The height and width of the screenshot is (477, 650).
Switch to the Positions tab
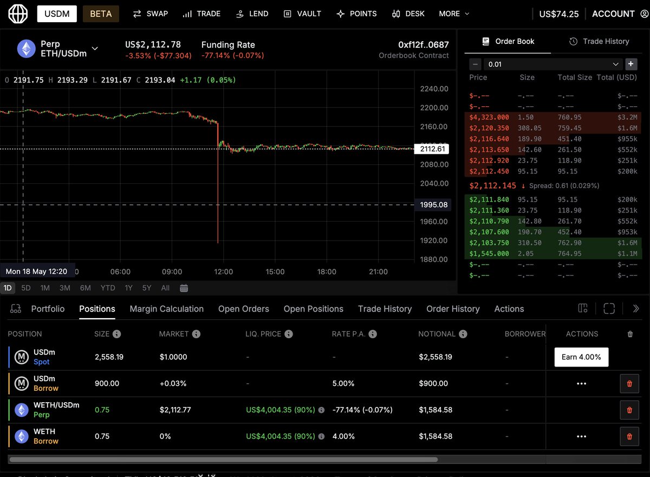click(x=97, y=309)
